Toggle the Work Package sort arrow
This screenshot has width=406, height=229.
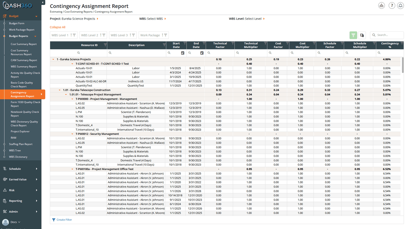(162, 35)
